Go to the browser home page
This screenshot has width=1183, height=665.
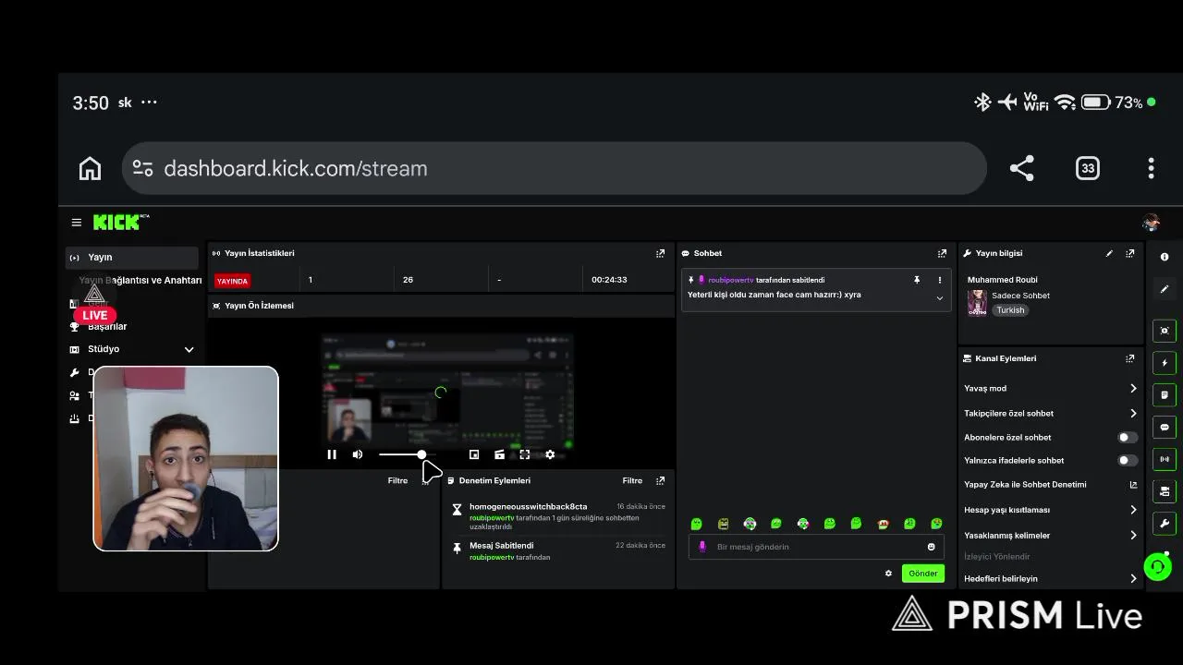coord(90,168)
